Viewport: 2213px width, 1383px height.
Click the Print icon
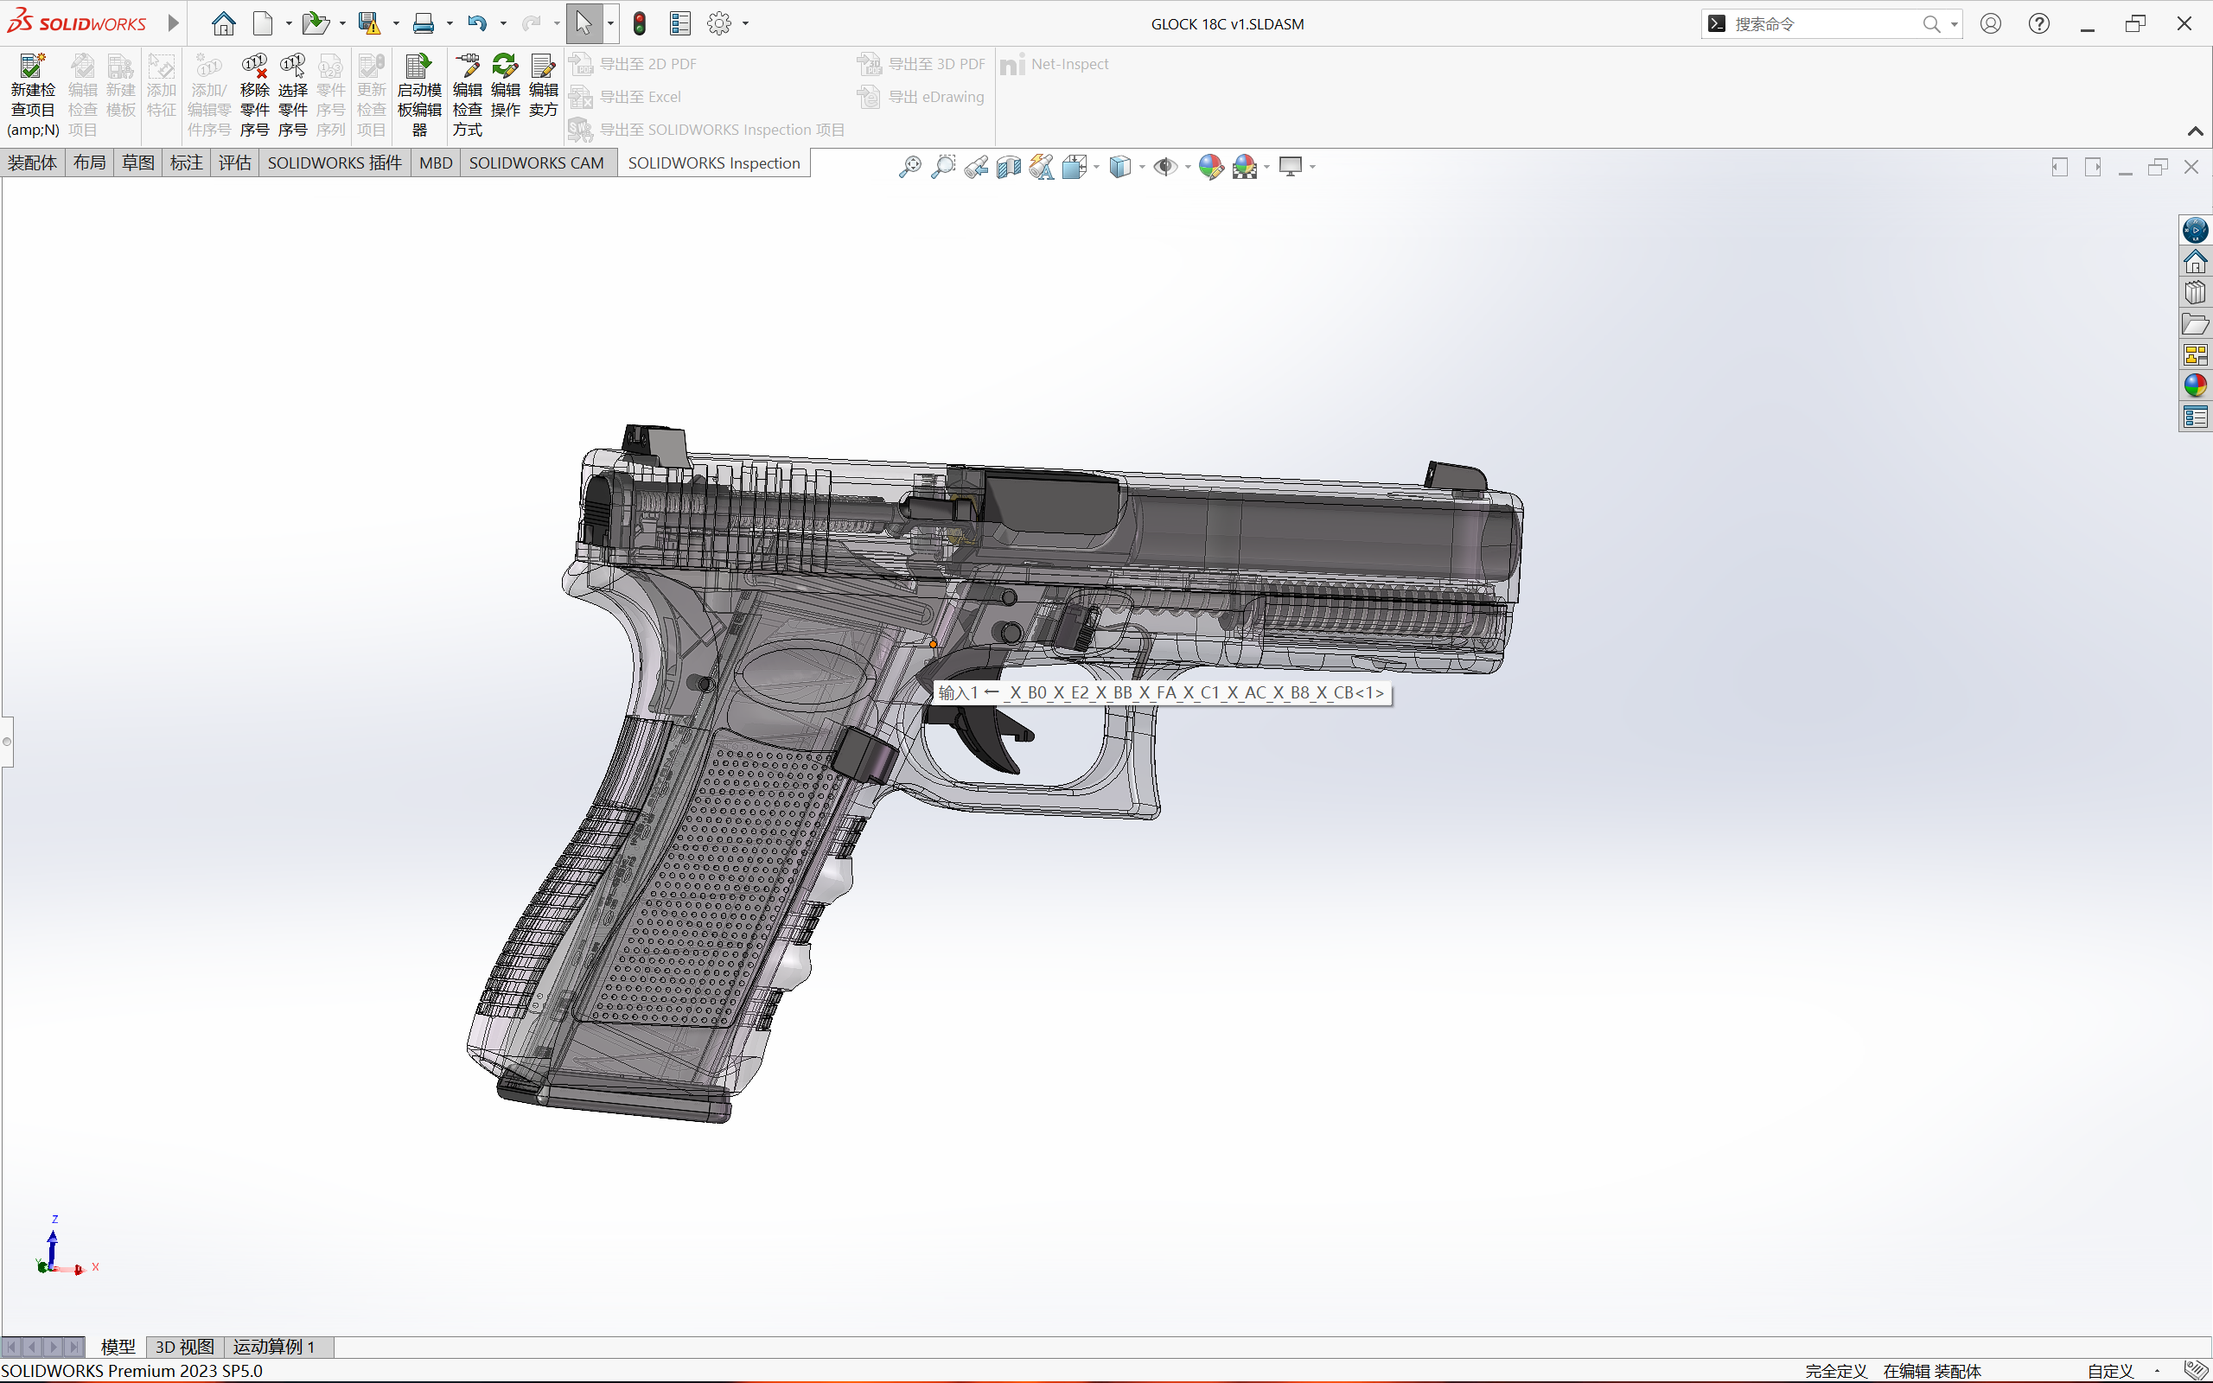(424, 24)
